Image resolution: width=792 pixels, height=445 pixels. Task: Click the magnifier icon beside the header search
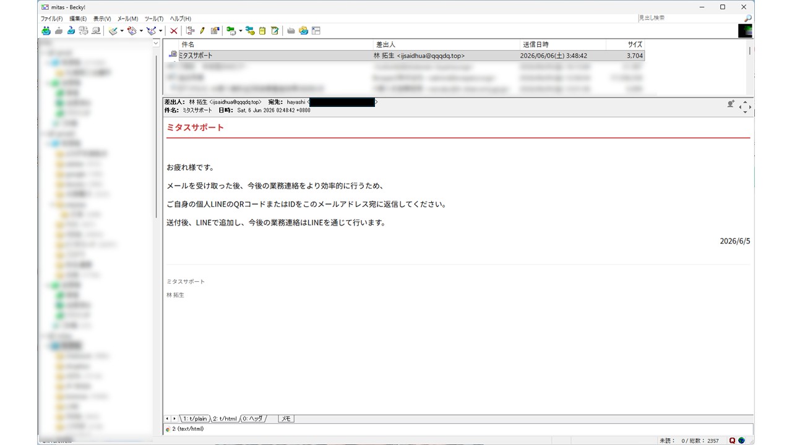click(x=748, y=19)
